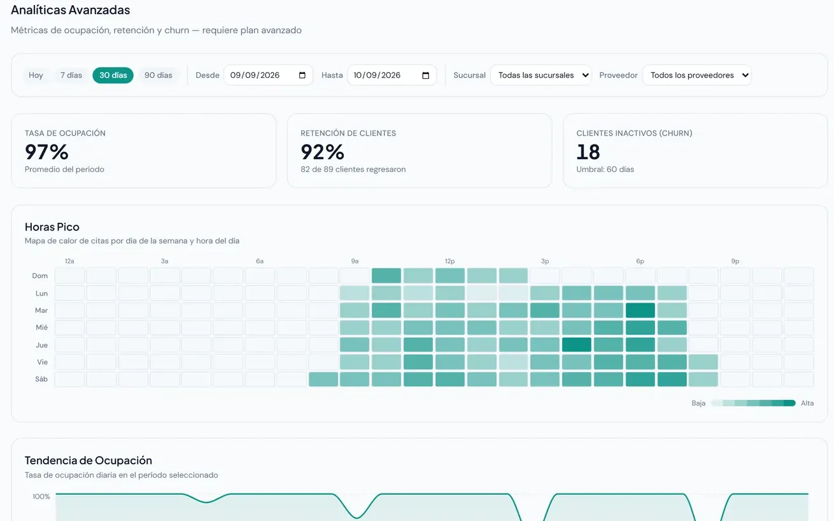Viewport: 834px width, 521px height.
Task: Click the "Tendencia de Ocupación" heading
Action: click(x=88, y=460)
